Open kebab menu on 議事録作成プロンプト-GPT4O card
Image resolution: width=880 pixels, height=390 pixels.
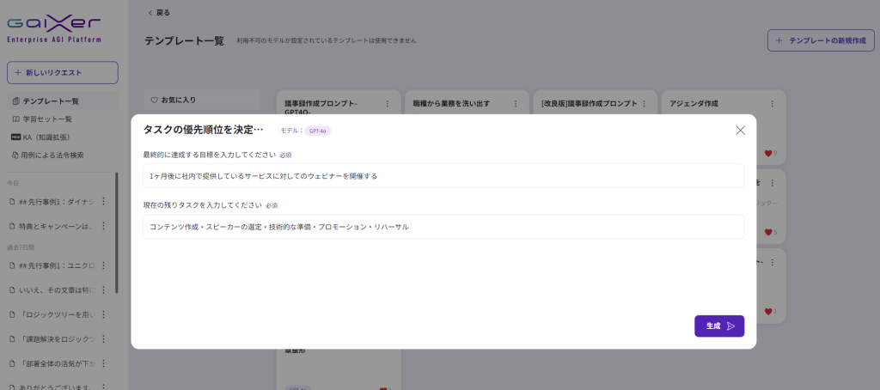(387, 104)
